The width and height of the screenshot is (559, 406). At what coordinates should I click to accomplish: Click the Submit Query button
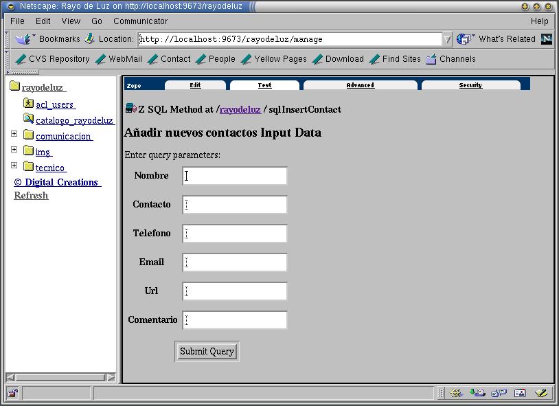point(207,352)
